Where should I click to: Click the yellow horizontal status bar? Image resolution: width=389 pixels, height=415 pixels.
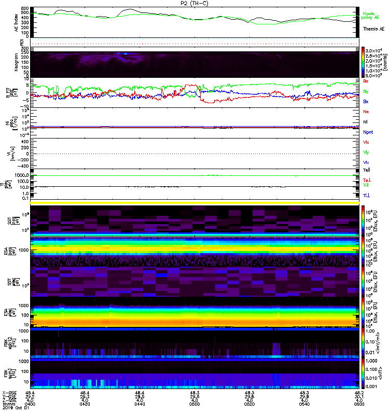coord(195,203)
